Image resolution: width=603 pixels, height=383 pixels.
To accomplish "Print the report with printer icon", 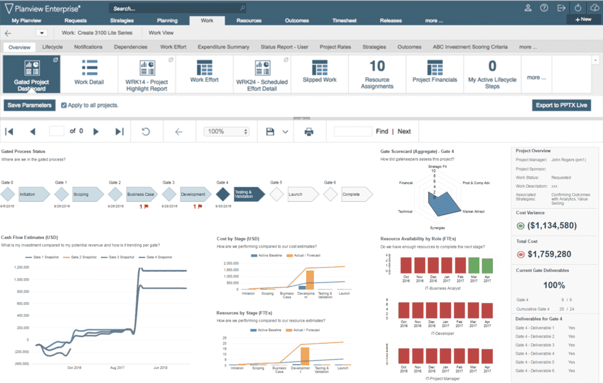I will (310, 132).
